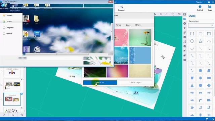Click the Publish button
This screenshot has width=215, height=121.
(x=200, y=8)
